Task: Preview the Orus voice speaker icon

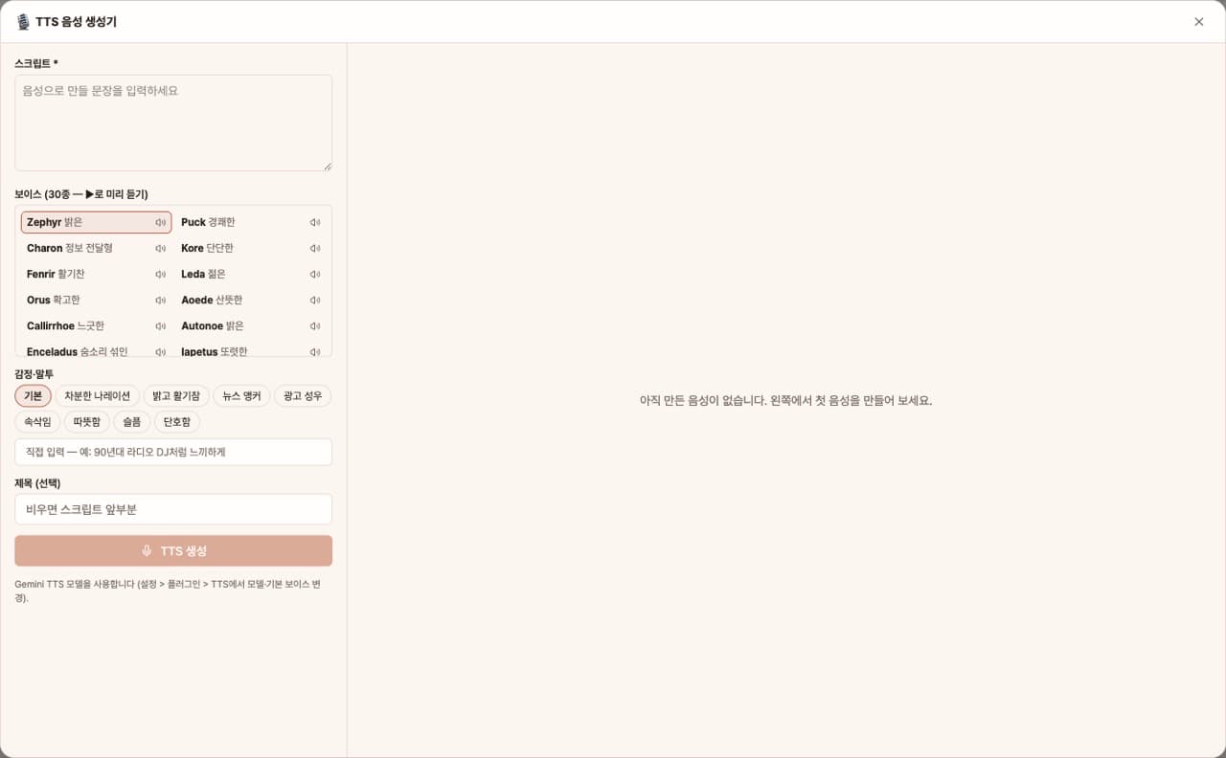Action: [160, 301]
